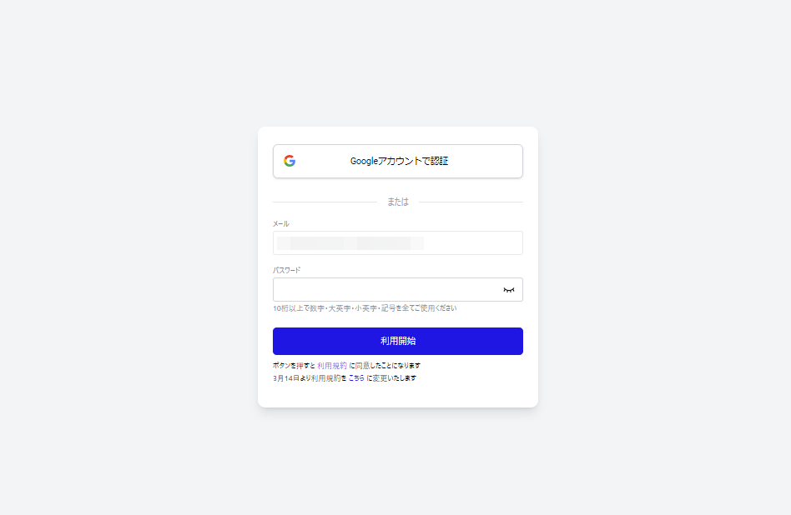Click the パスワード field label
Image resolution: width=791 pixels, height=515 pixels.
tap(286, 270)
